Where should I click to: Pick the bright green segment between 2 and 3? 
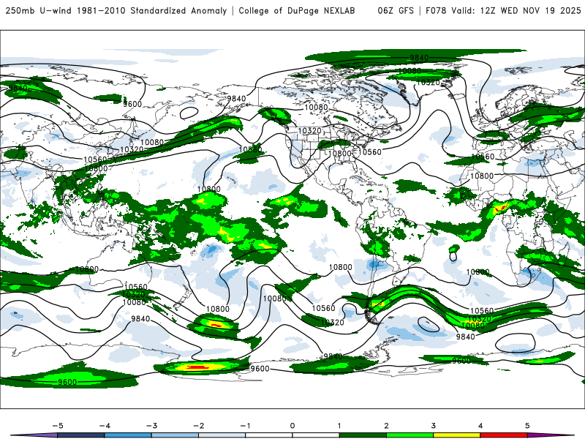coord(410,435)
